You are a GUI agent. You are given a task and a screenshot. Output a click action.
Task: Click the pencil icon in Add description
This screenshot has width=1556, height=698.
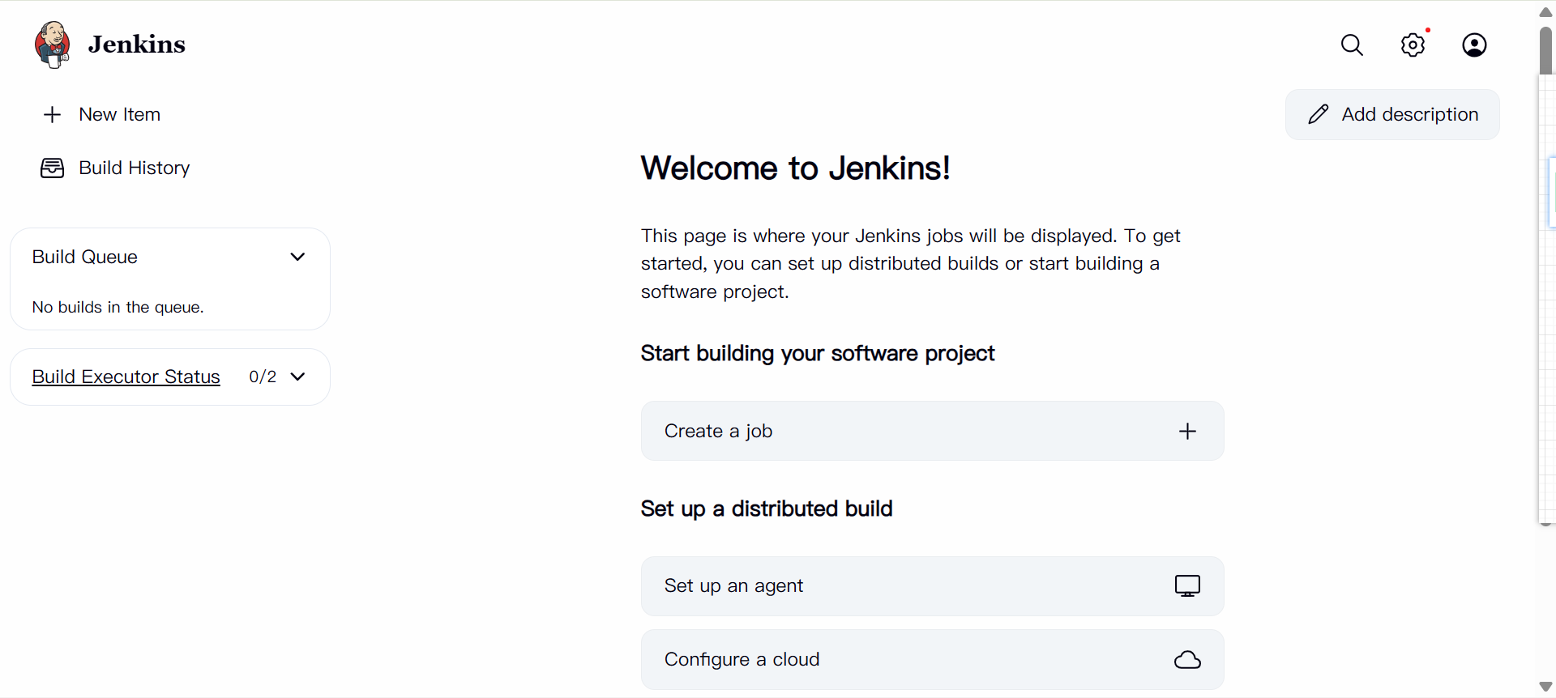click(x=1319, y=115)
